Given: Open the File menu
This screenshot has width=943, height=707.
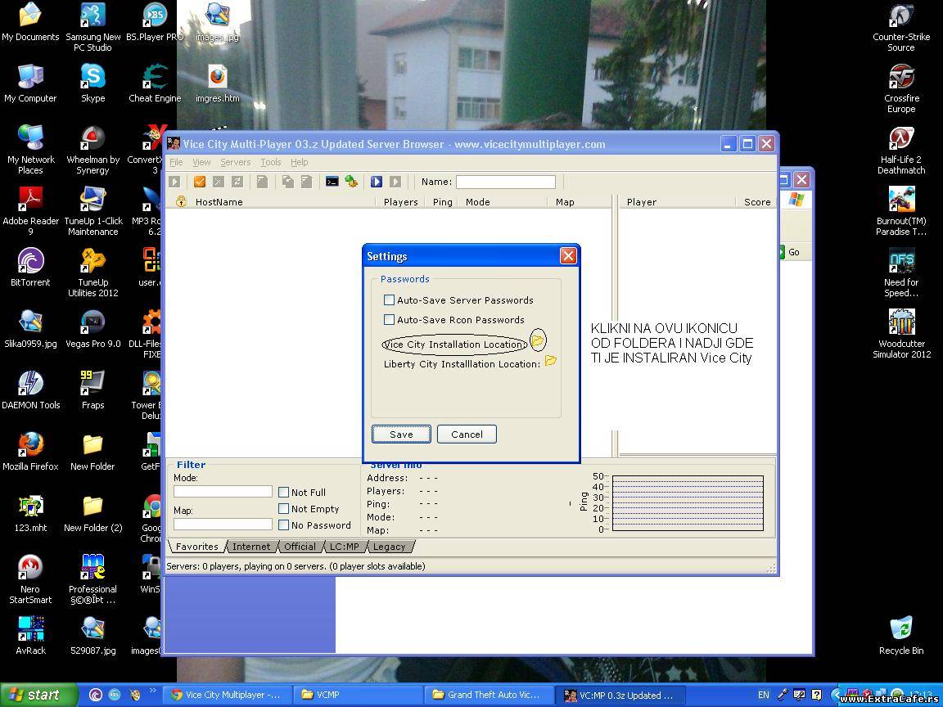Looking at the screenshot, I should click(x=176, y=162).
